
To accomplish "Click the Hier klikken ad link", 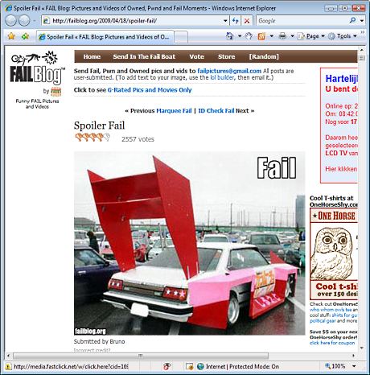I will [341, 169].
